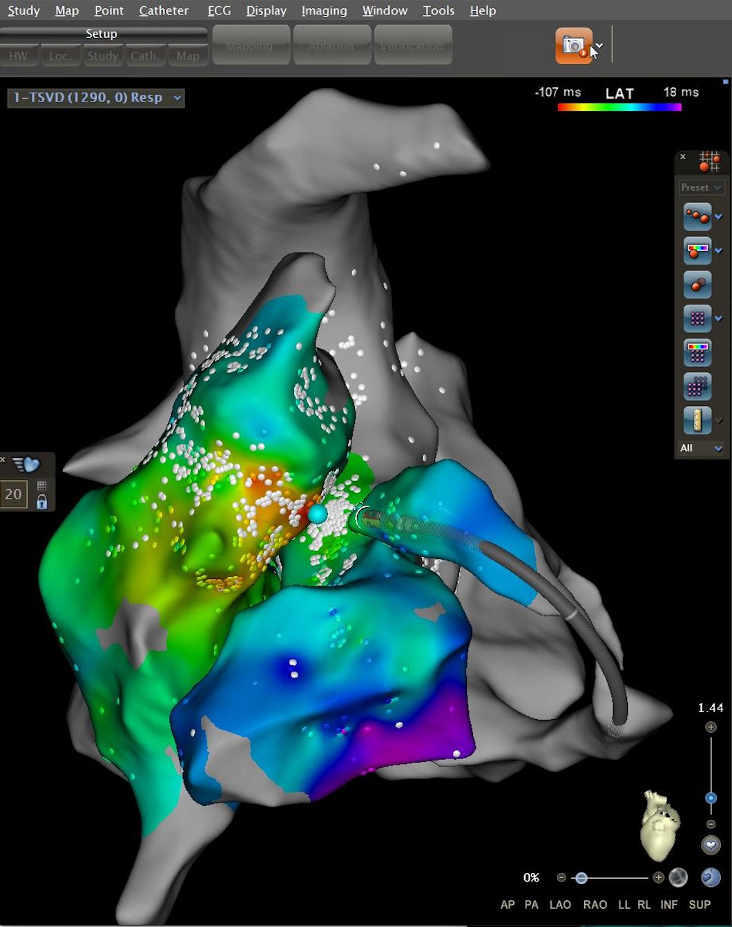Open the Imaging menu
The image size is (732, 927).
coord(324,10)
